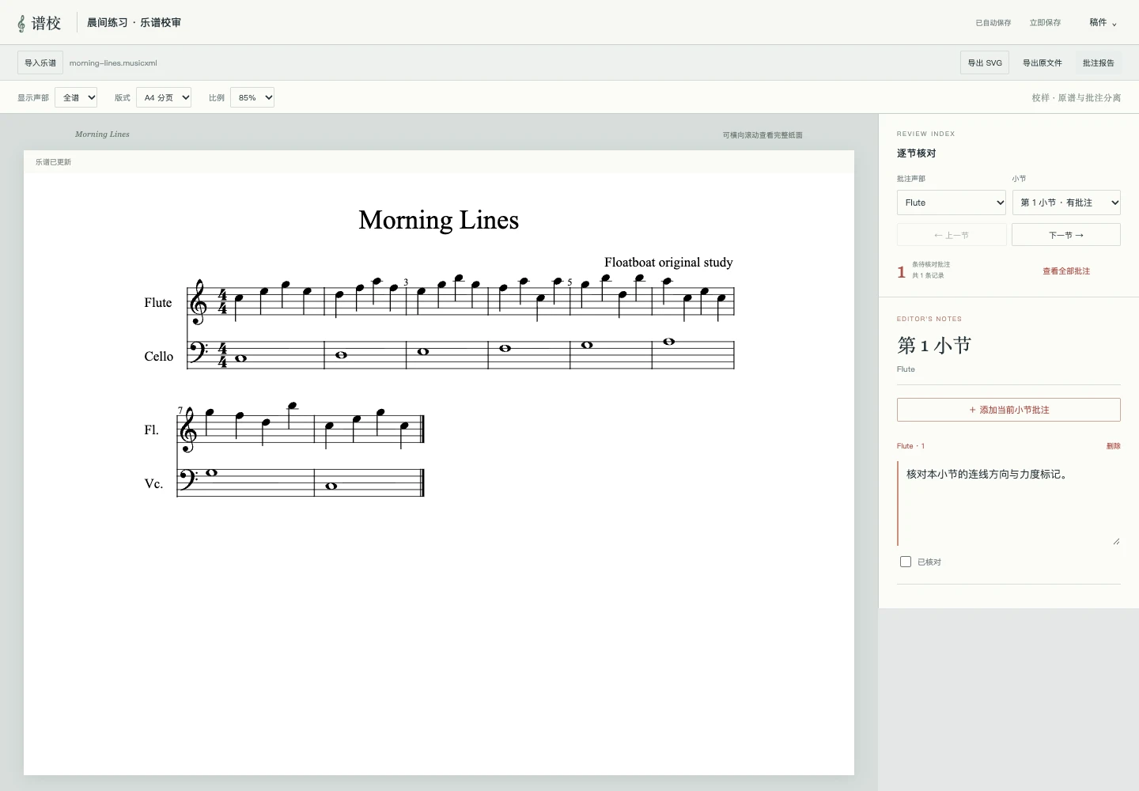Click the disabled 上一节 previous button
This screenshot has height=791, width=1139.
click(952, 235)
